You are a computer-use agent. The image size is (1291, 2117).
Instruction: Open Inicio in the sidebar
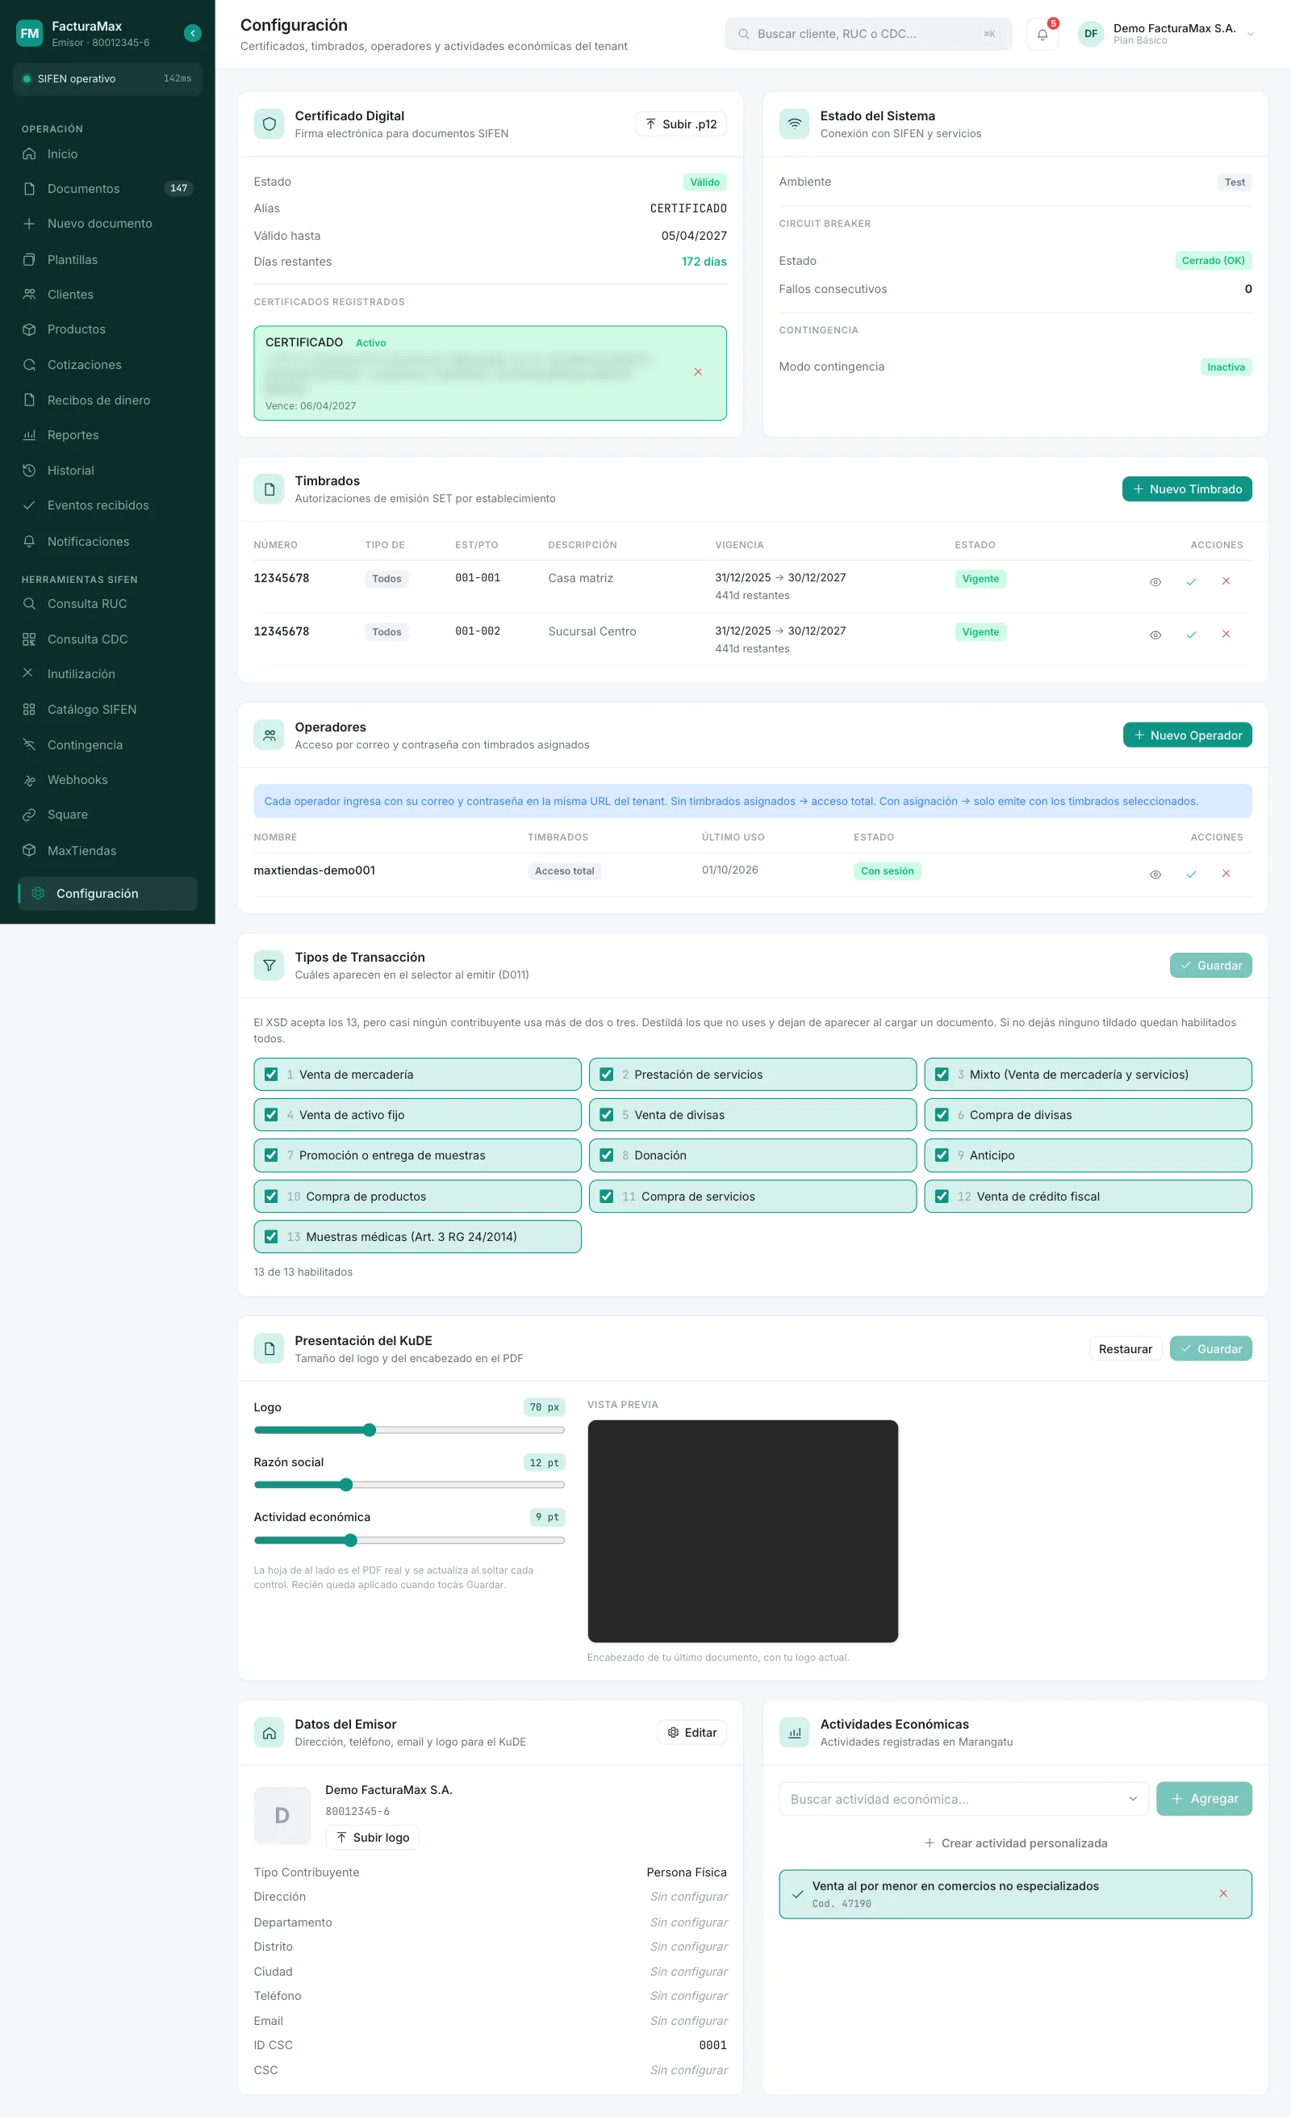(107, 153)
